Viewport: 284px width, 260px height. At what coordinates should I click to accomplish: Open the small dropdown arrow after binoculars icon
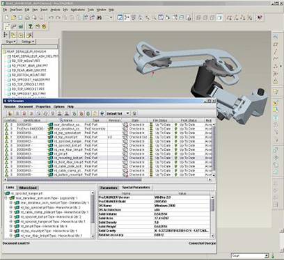tap(111, 17)
